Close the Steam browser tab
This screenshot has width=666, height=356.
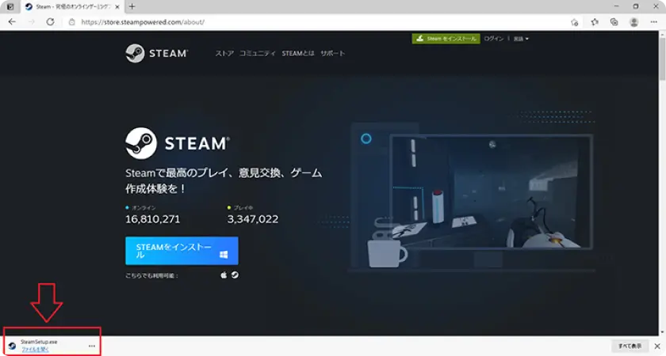117,7
